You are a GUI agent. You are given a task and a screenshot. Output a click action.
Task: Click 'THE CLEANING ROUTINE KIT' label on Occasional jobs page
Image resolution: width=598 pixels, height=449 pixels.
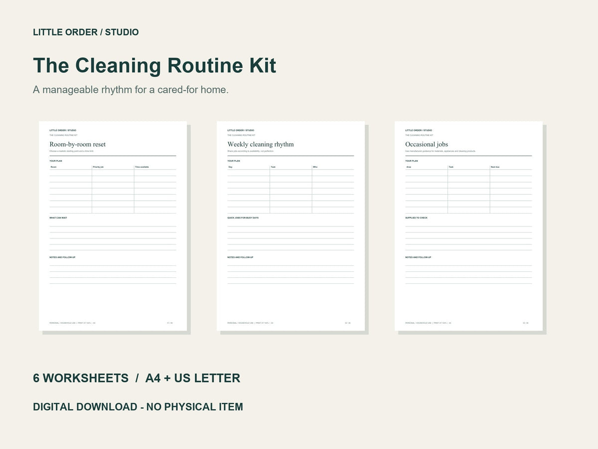(x=419, y=135)
